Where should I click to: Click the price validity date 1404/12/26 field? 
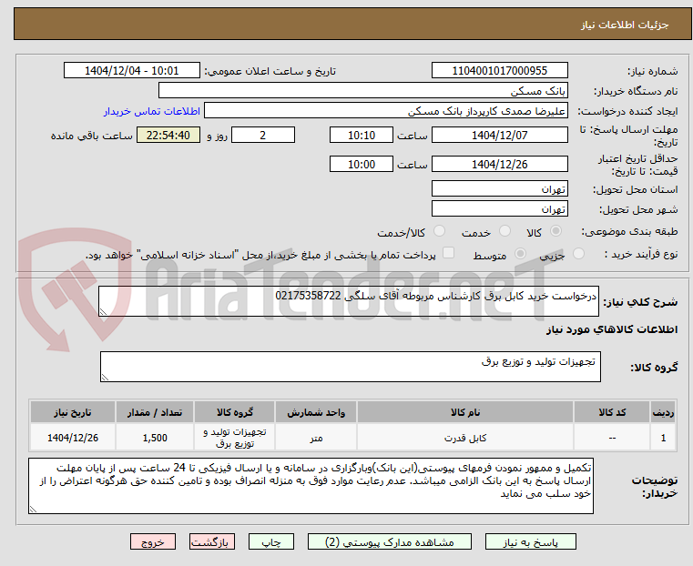point(499,164)
